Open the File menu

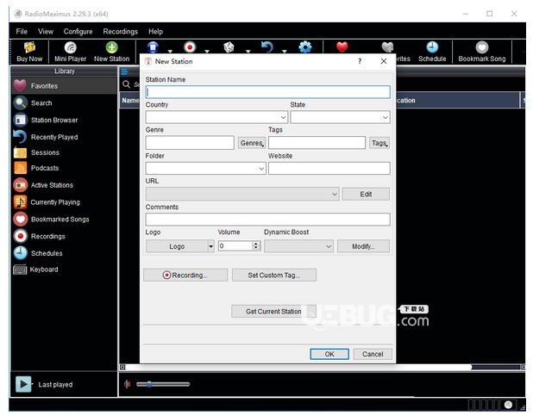pyautogui.click(x=22, y=32)
